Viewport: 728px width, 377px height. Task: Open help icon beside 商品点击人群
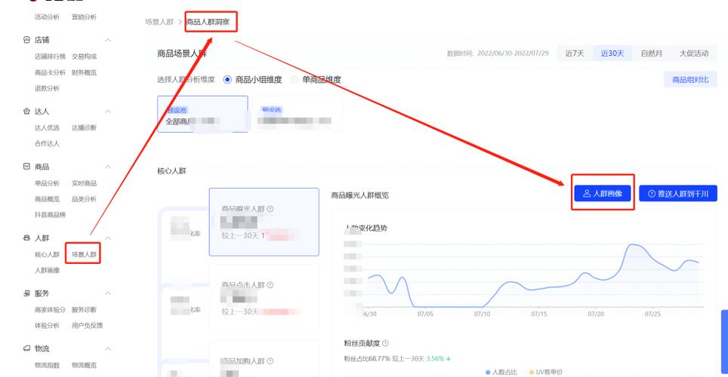pos(270,285)
